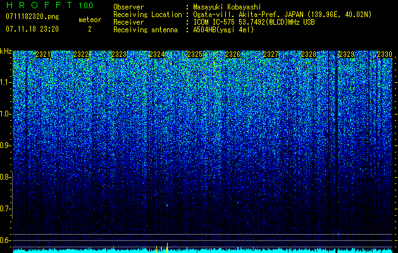The width and height of the screenshot is (398, 253).
Task: Click the bright meteor echo dot near 0.7 kHz
Action: click(167, 205)
